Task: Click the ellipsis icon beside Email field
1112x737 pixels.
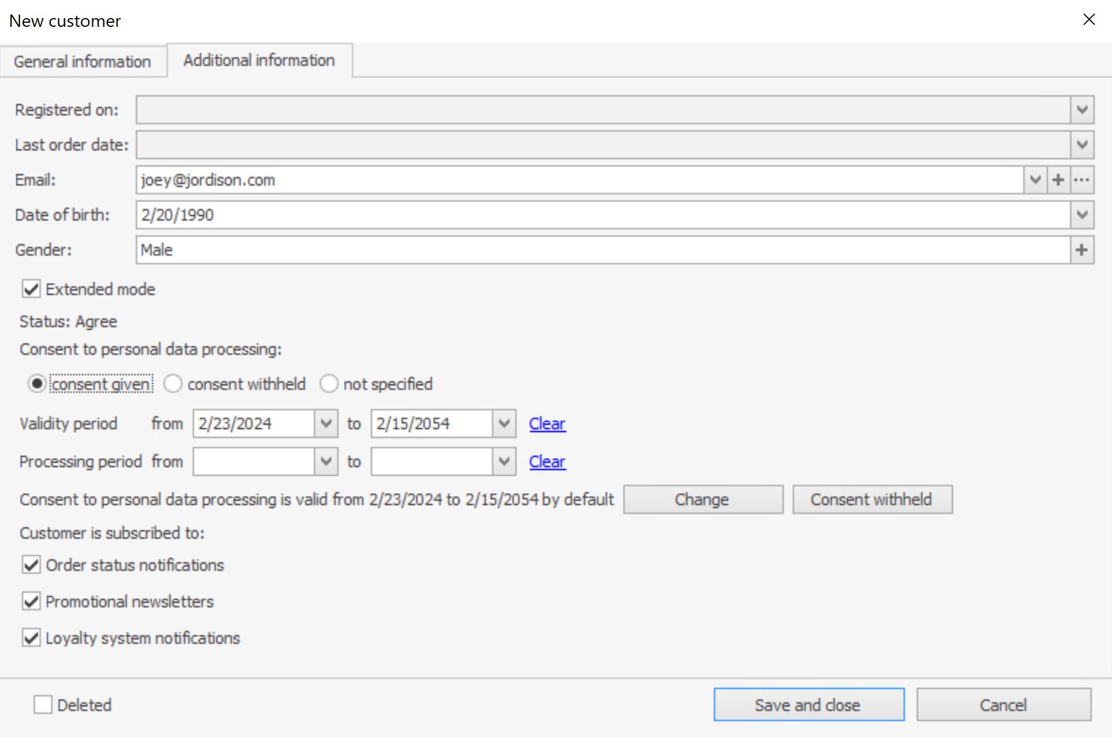Action: click(x=1082, y=180)
